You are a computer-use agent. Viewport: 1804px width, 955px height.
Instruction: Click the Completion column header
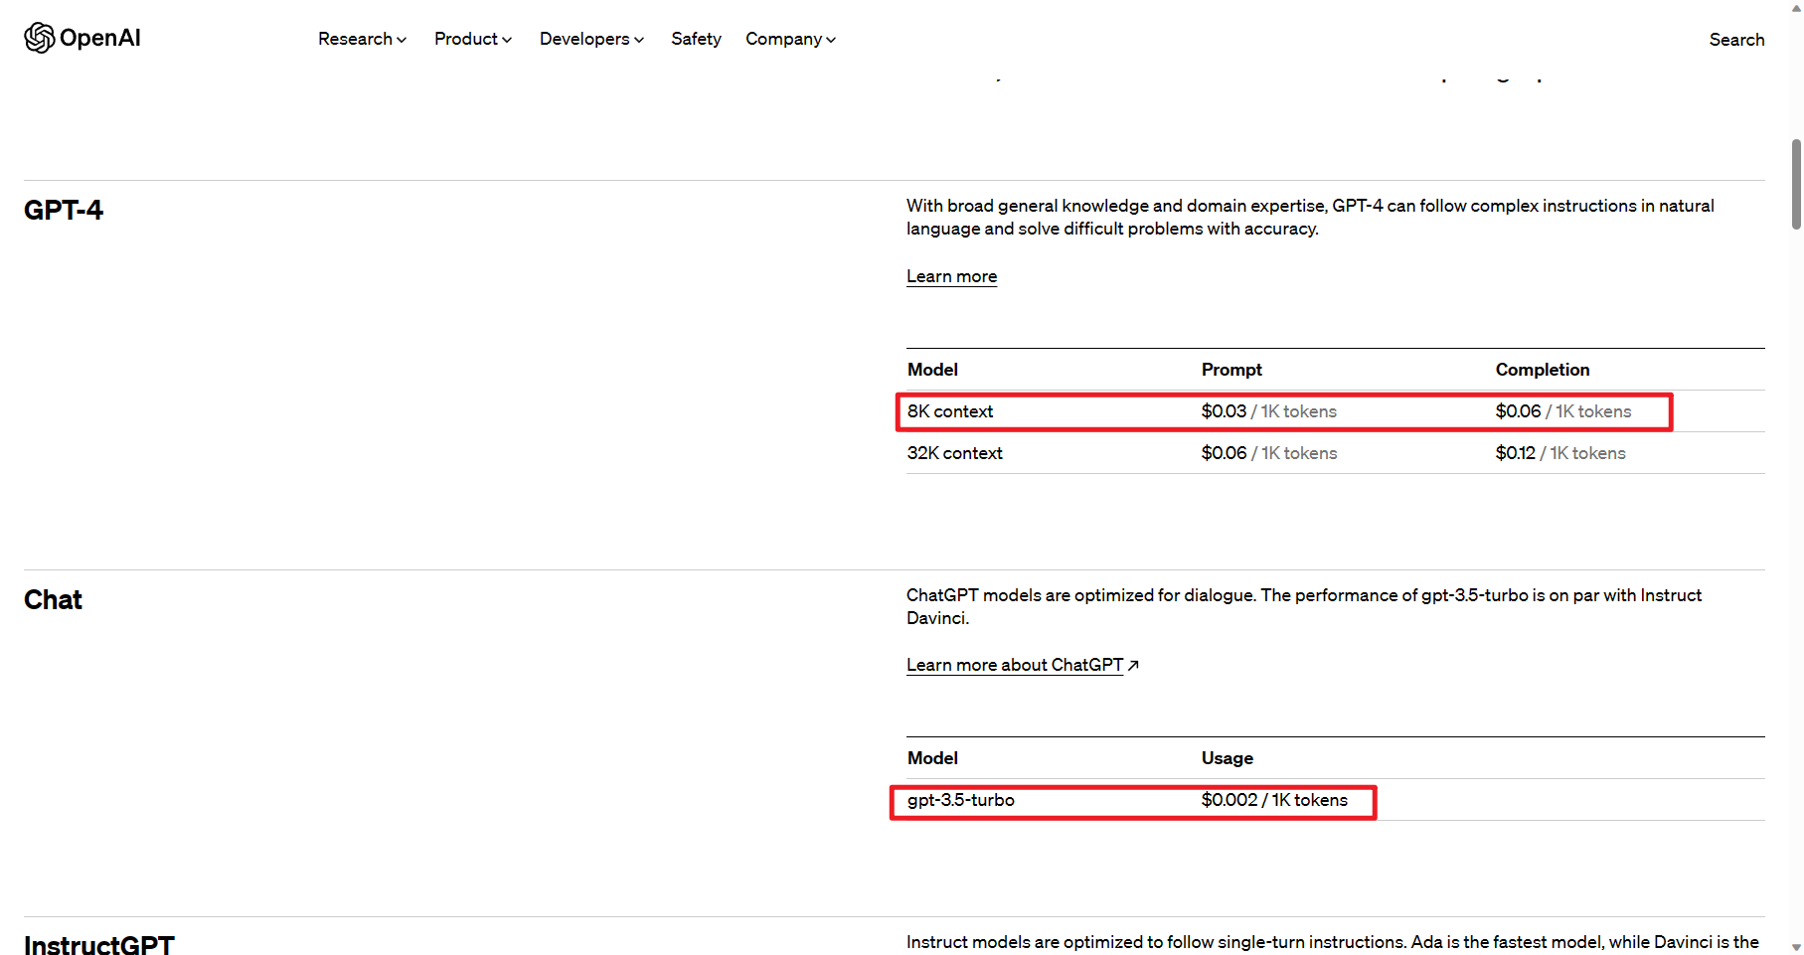1543,370
